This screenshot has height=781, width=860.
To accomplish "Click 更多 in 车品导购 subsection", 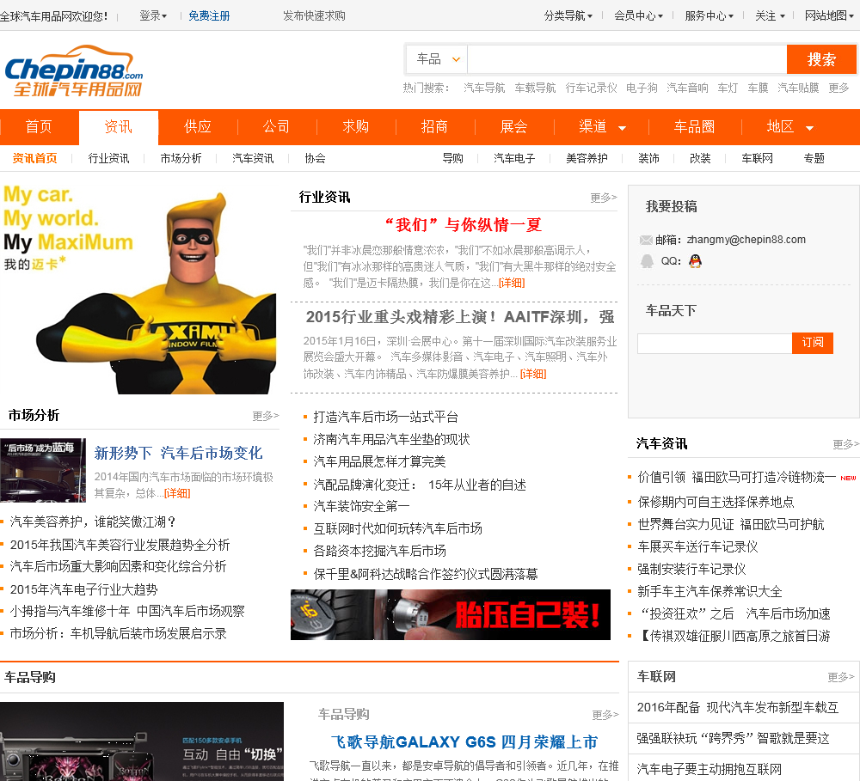I will coord(605,715).
